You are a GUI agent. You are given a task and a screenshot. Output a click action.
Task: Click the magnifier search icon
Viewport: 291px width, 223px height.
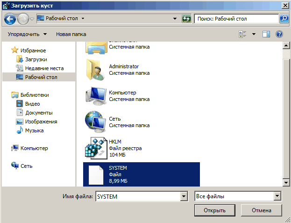[x=284, y=19]
